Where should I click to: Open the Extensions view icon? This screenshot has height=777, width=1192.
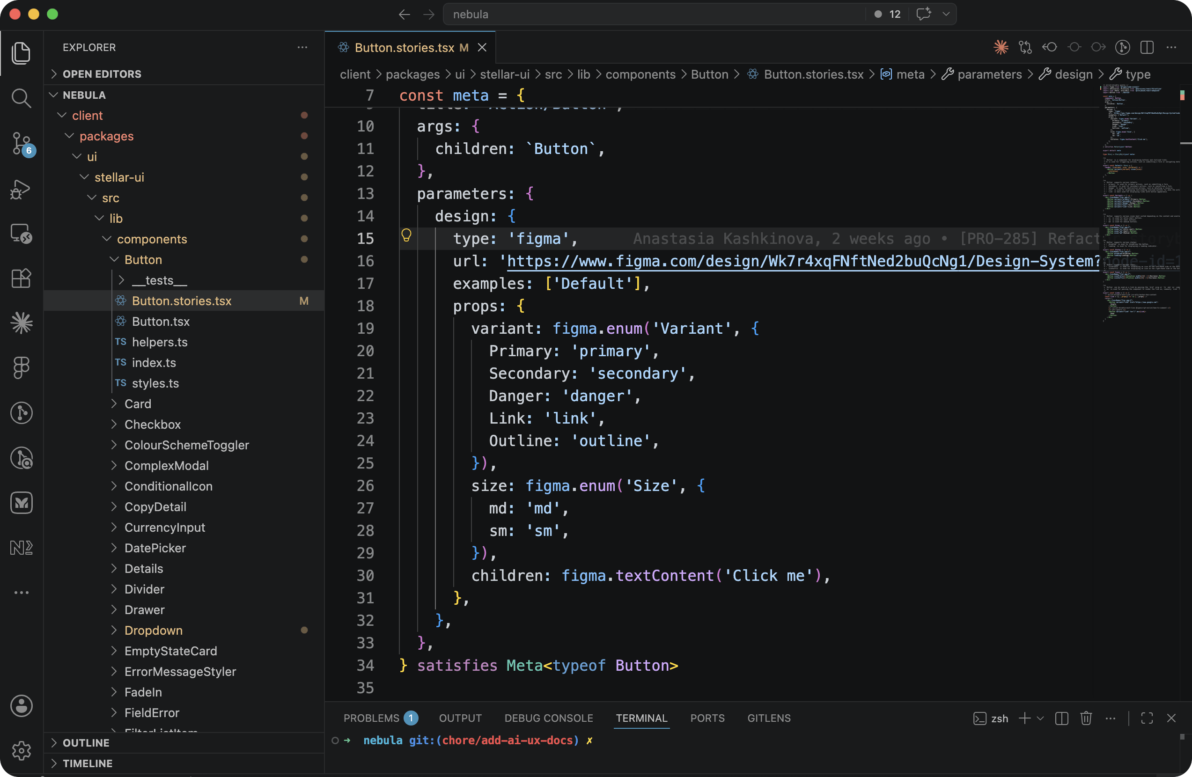coord(21,279)
